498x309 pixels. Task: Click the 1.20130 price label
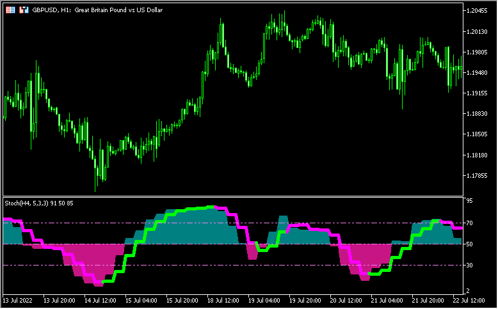[x=477, y=32]
